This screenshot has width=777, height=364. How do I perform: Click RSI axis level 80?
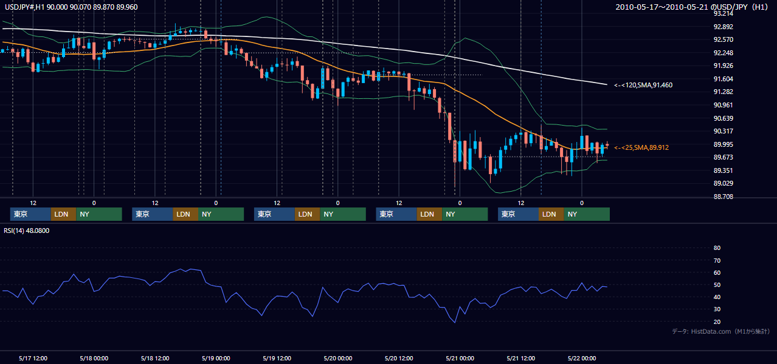click(x=717, y=248)
